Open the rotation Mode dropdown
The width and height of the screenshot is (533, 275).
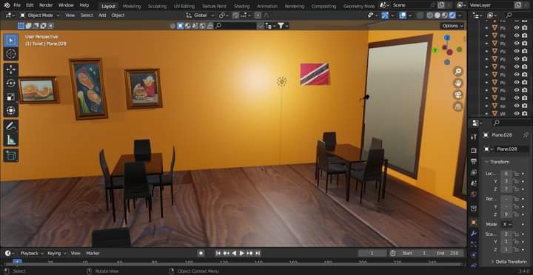[508, 225]
